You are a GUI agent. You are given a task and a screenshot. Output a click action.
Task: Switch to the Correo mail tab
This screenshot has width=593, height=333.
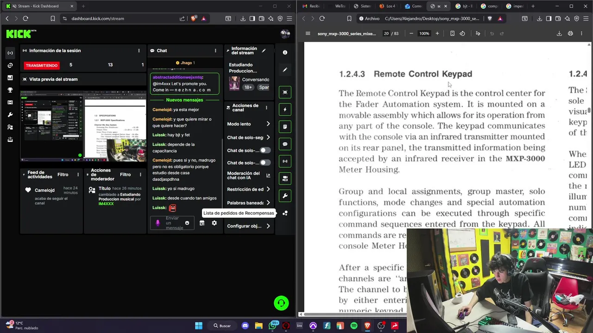point(413,6)
